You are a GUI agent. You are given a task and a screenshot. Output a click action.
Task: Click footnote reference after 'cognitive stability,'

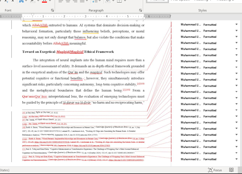(141, 84)
